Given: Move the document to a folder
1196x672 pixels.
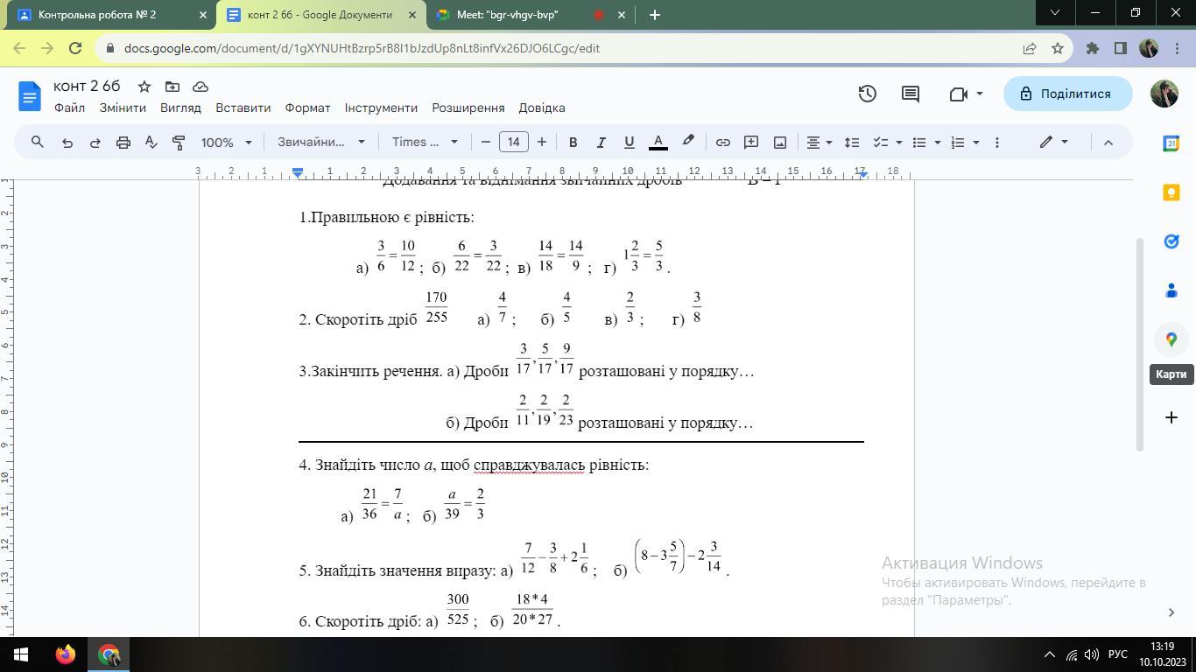Looking at the screenshot, I should pos(172,87).
